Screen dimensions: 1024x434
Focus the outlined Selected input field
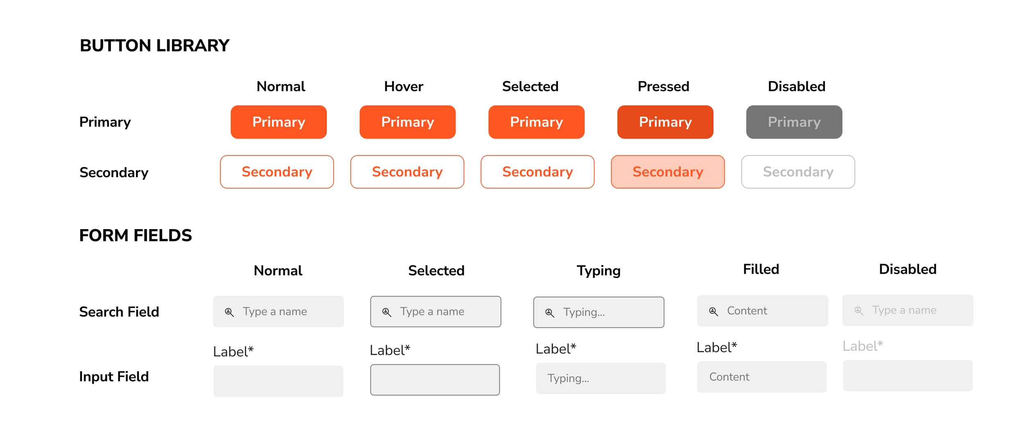point(435,380)
